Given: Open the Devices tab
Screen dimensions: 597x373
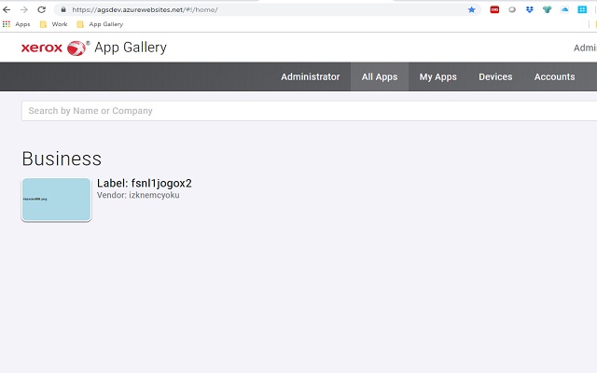Looking at the screenshot, I should 495,76.
